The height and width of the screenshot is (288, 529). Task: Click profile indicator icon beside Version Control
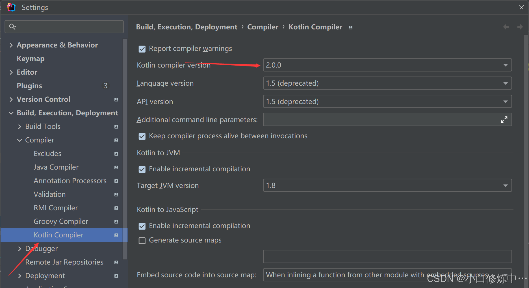point(116,99)
